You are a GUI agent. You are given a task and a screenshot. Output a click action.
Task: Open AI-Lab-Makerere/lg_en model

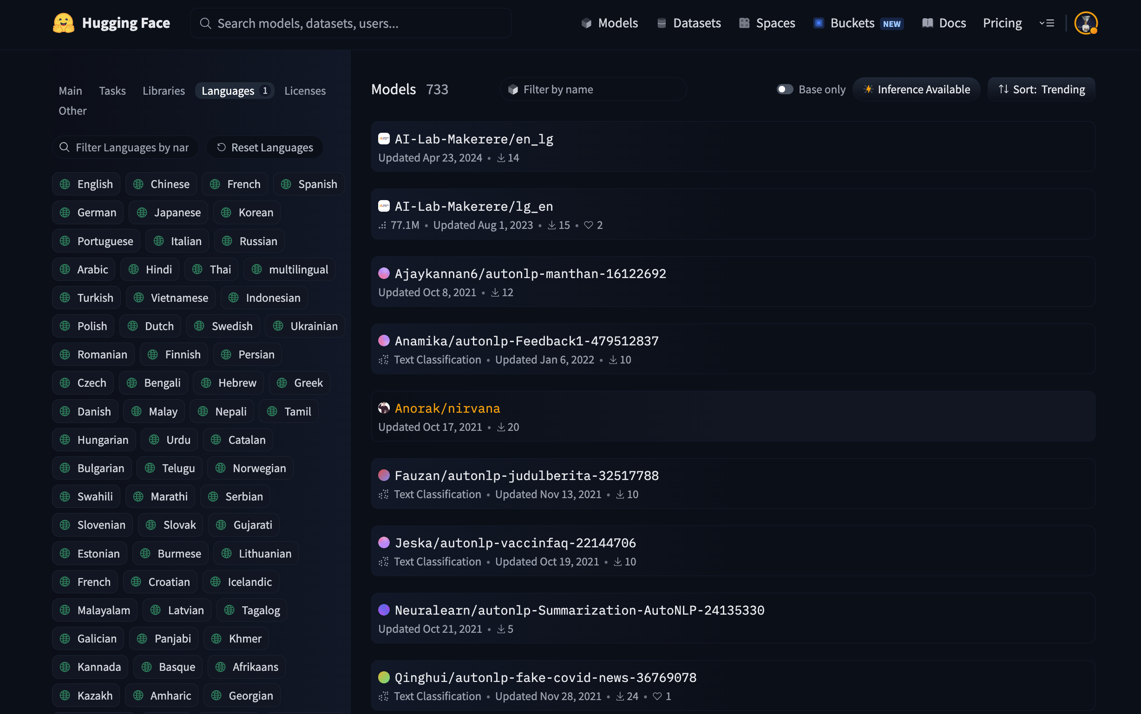733,214
